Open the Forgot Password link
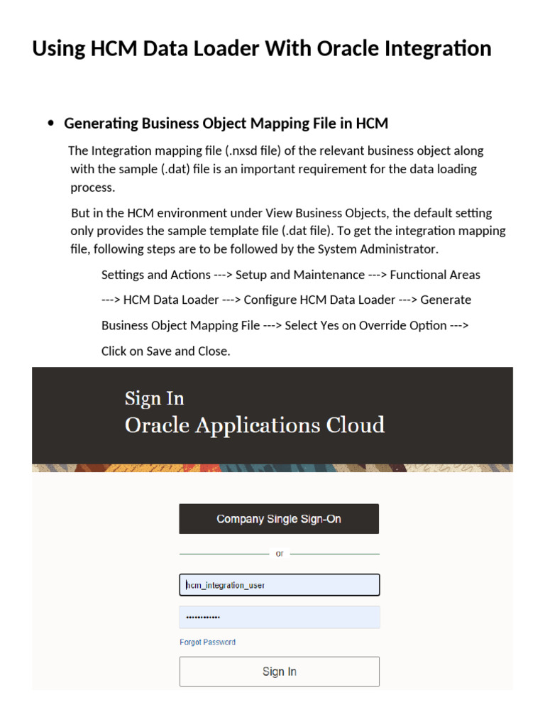This screenshot has width=545, height=727. click(x=208, y=642)
